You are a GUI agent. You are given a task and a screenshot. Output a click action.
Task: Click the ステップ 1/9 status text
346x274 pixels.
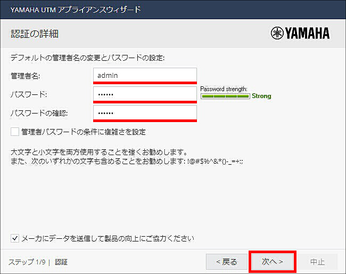pyautogui.click(x=27, y=262)
